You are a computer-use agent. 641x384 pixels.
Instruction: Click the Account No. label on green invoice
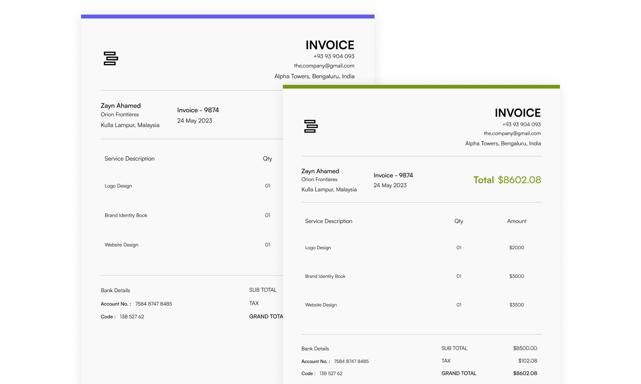coord(316,362)
